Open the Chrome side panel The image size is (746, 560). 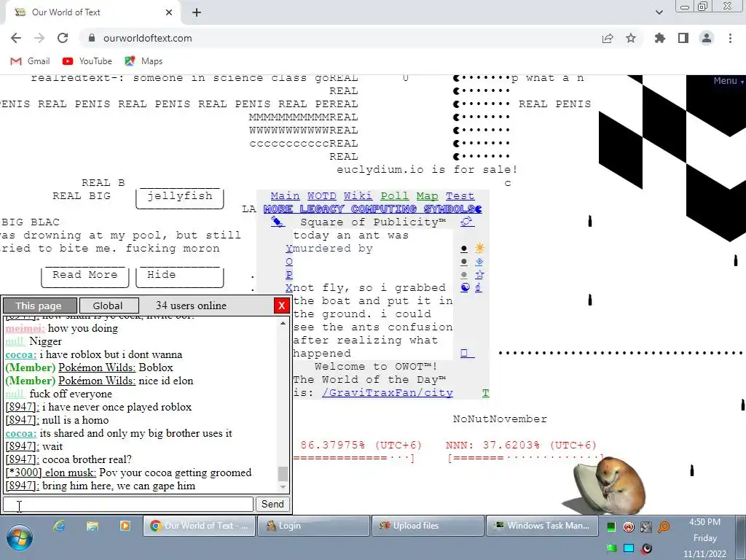click(x=683, y=38)
